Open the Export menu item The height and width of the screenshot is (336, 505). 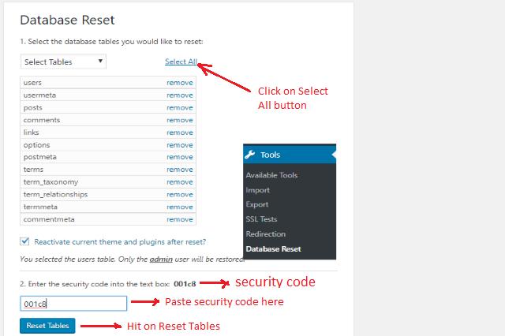[x=257, y=204]
